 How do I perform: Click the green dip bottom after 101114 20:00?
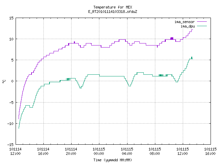(x=81, y=88)
